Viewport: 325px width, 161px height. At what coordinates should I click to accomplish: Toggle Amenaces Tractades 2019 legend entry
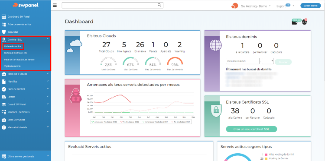(x=156, y=122)
